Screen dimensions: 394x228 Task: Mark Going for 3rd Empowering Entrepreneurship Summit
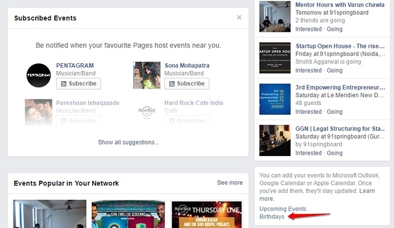tap(334, 112)
